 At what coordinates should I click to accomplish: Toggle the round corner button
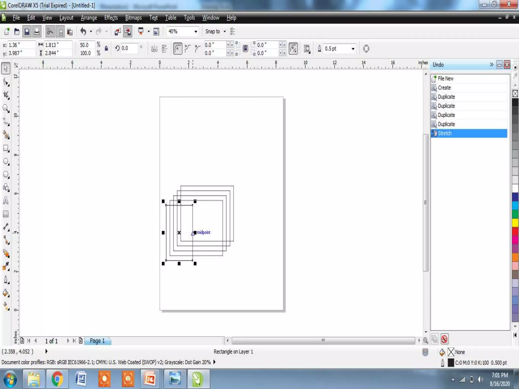(178, 48)
